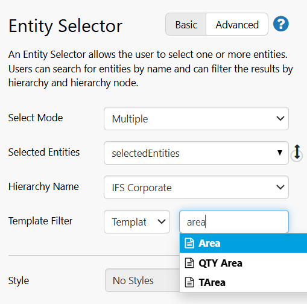Click the Selected Entities label
Image resolution: width=307 pixels, height=304 pixels.
click(44, 152)
